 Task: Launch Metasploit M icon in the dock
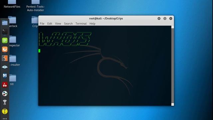click(5, 76)
